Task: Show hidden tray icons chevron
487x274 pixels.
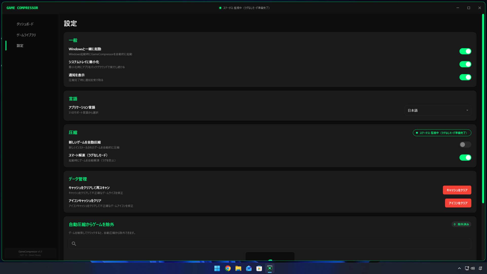Action: coord(459,268)
